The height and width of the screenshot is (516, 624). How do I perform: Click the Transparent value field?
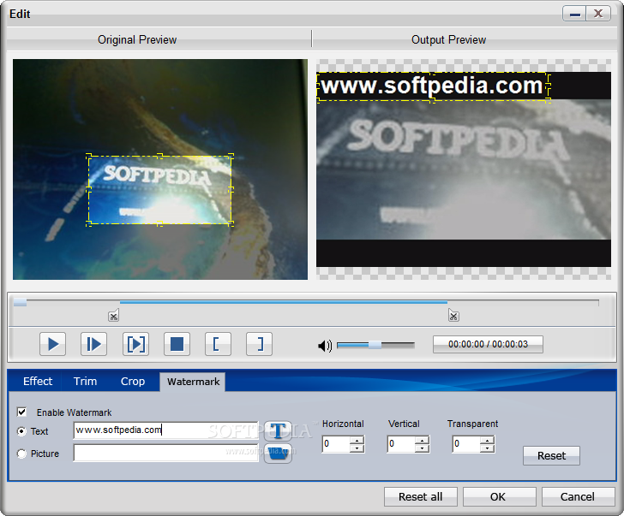pyautogui.click(x=466, y=444)
